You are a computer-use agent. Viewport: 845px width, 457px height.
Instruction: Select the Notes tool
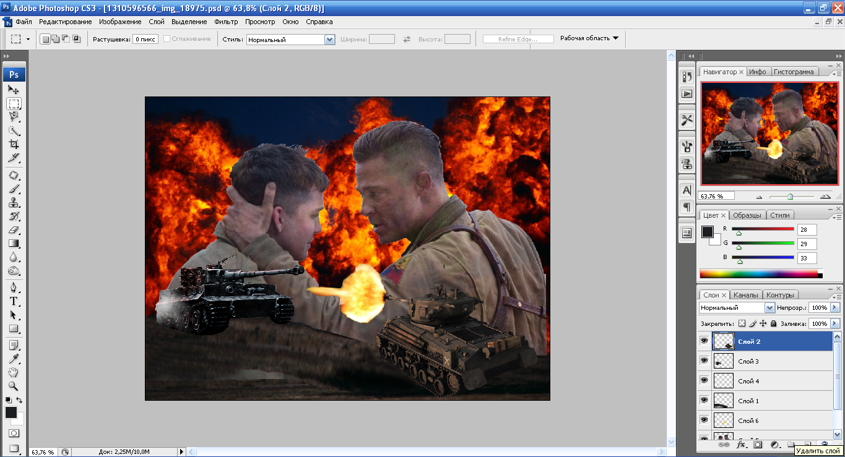pyautogui.click(x=14, y=345)
